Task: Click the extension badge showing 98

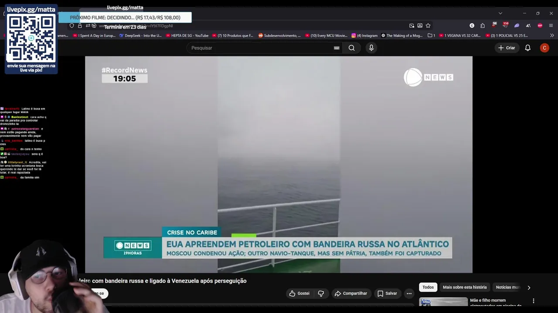Action: 494,25
